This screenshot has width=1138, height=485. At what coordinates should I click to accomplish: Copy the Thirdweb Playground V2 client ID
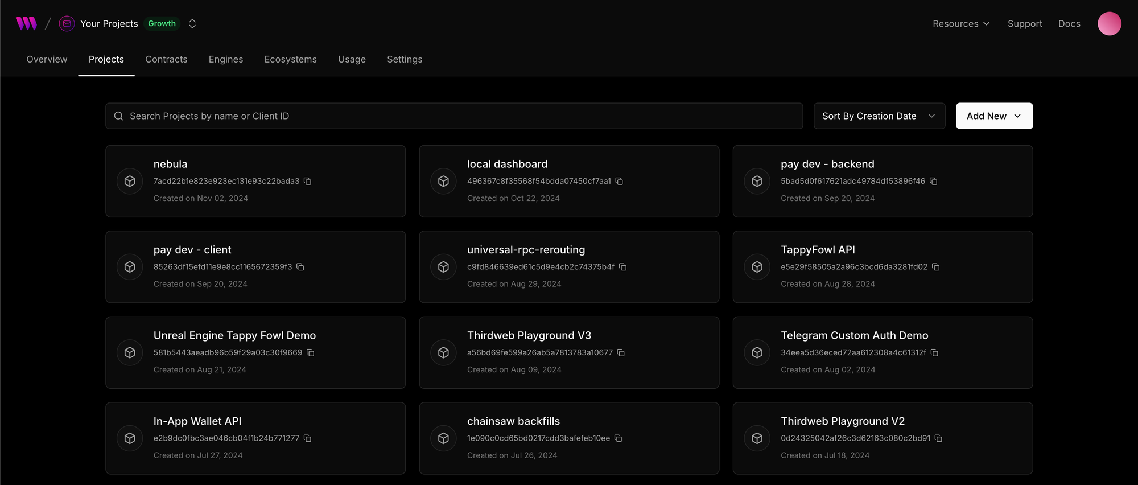point(938,438)
